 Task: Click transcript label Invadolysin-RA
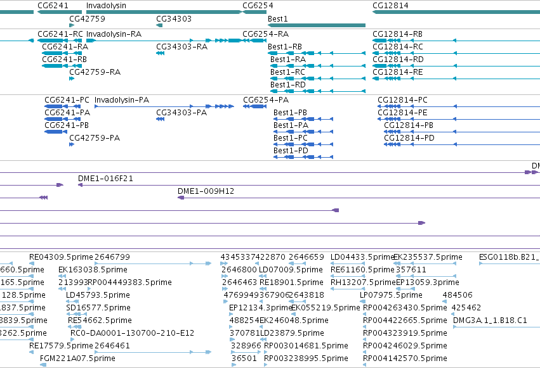point(114,34)
